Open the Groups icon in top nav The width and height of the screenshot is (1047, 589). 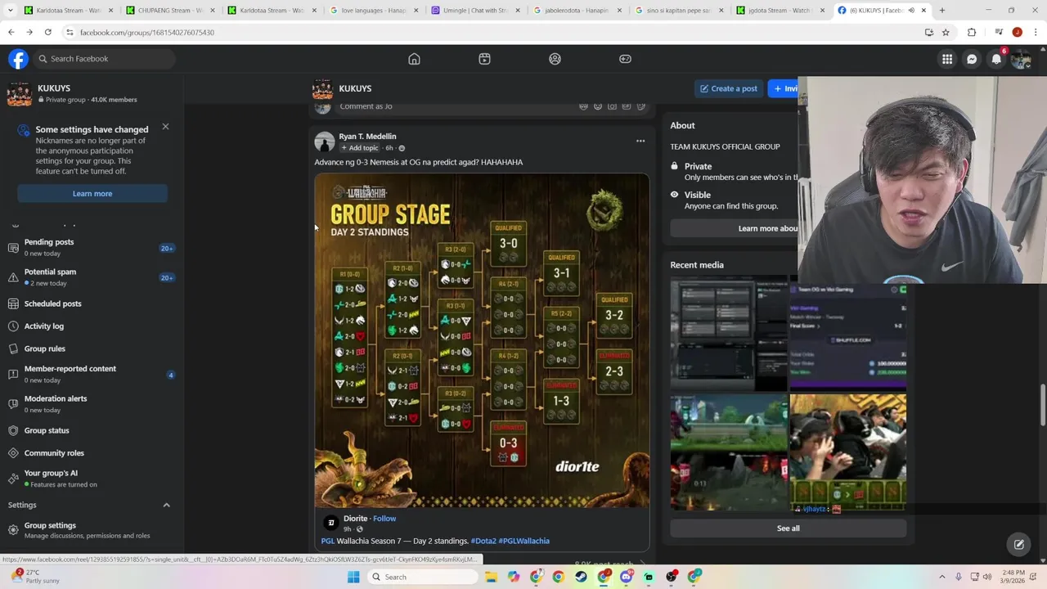coord(555,59)
